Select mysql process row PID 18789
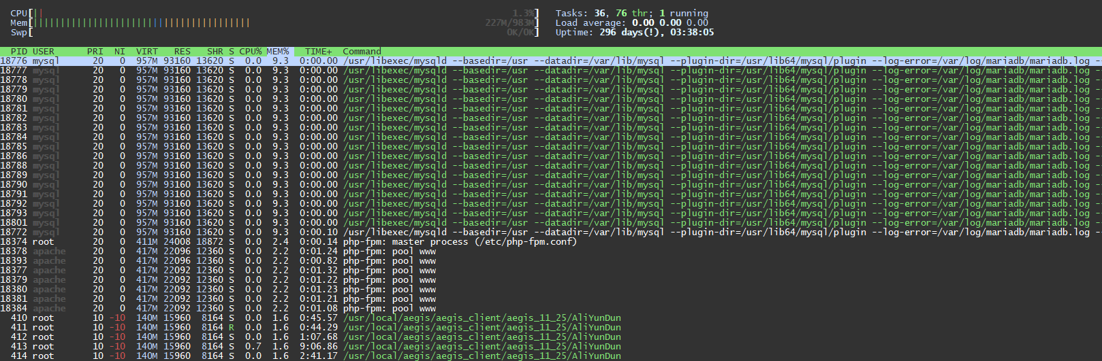The height and width of the screenshot is (361, 1102). 551,175
